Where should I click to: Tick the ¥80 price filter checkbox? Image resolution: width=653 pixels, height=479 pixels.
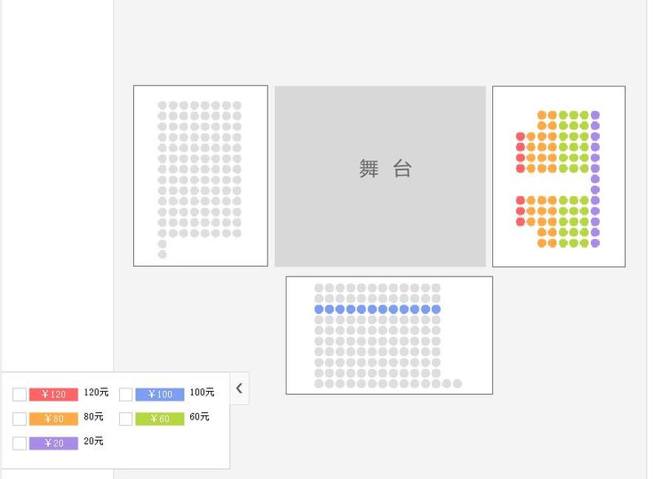pos(20,419)
